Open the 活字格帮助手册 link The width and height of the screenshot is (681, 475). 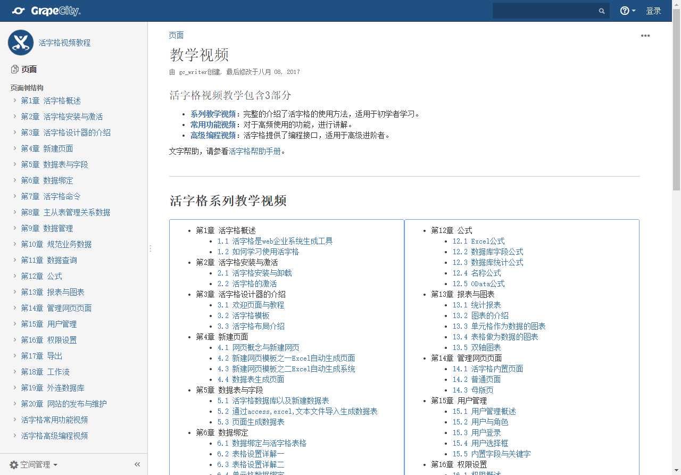tap(255, 151)
